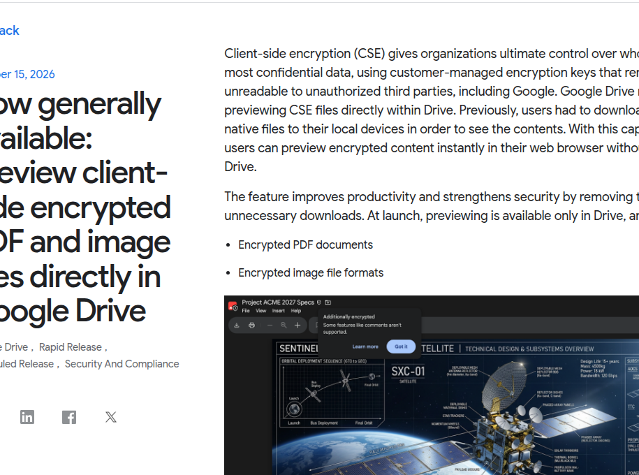Click 'TECHNICAL DESIGN & SUBSYSTEMS OVERVIEW' in the image
Viewport: 639px width, 475px height.
529,349
